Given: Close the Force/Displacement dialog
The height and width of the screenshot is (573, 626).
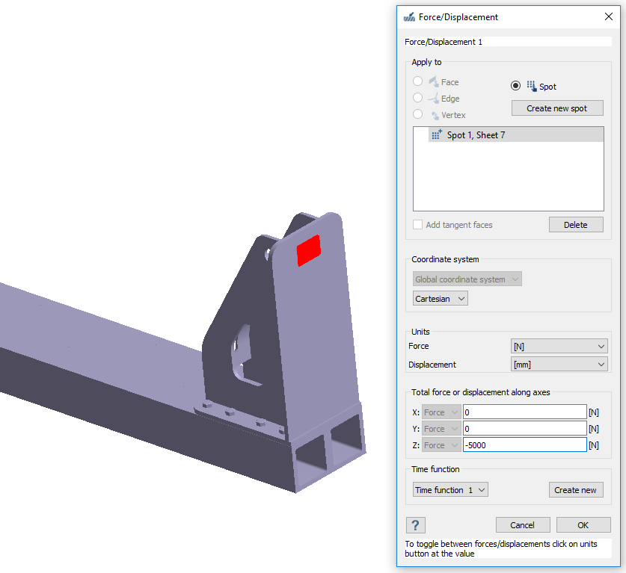Looking at the screenshot, I should [x=607, y=16].
